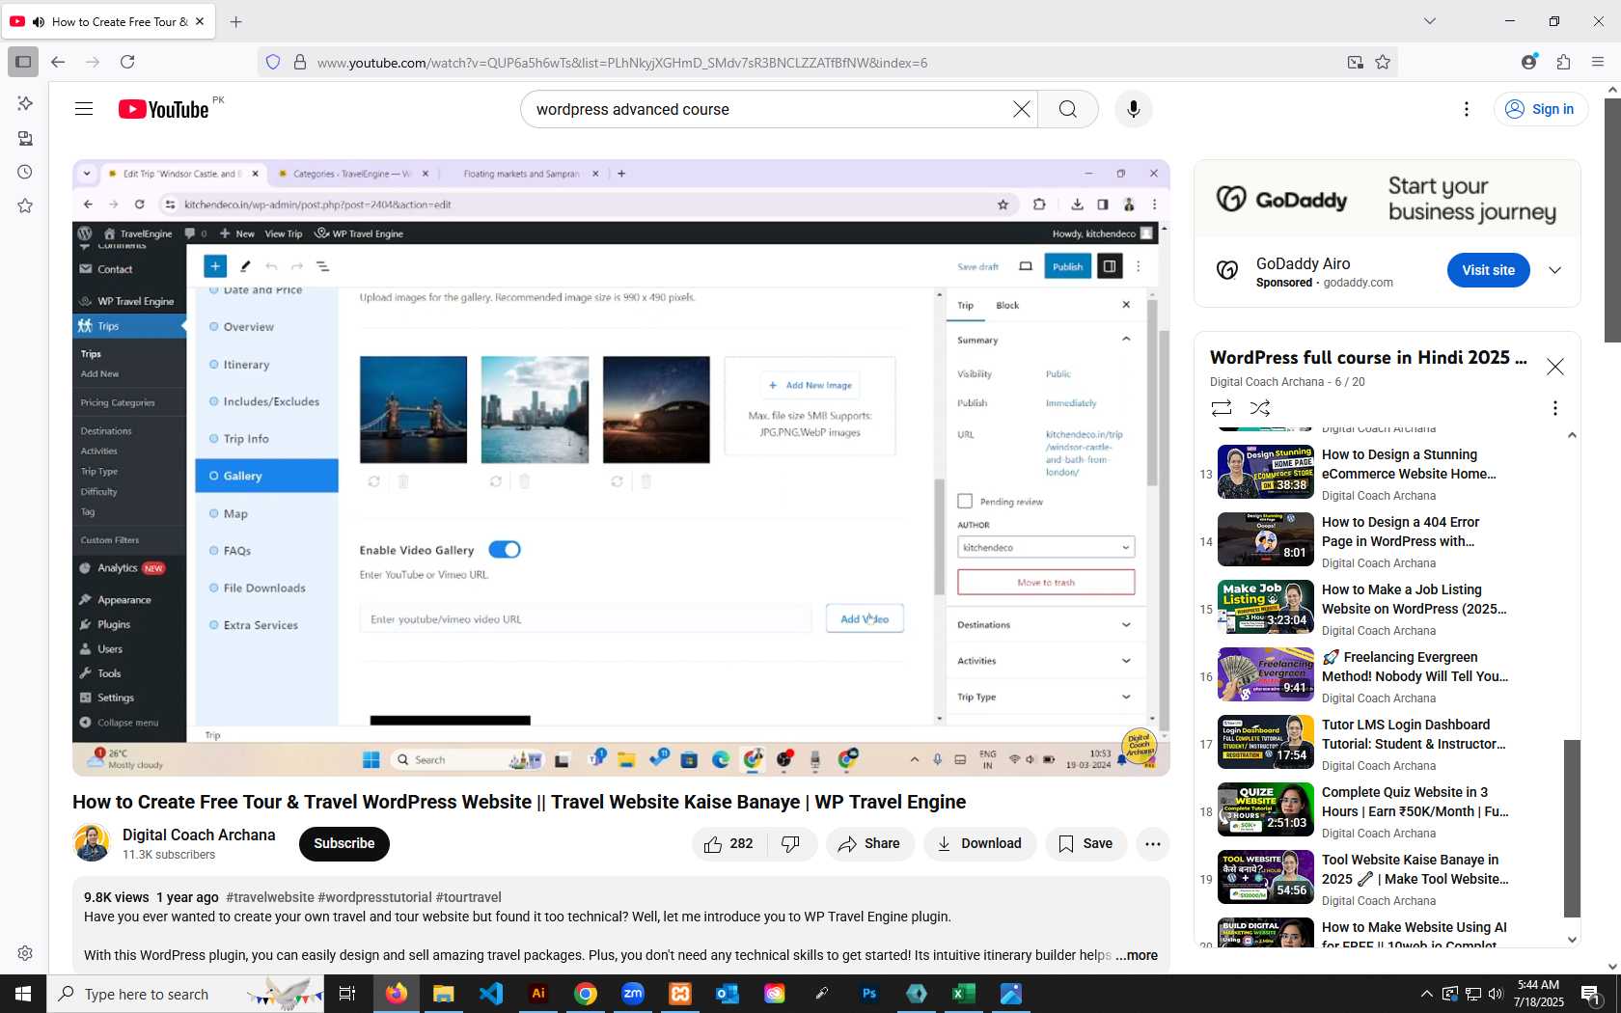Click the #tourtravel hashtag
This screenshot has width=1621, height=1013.
tap(468, 897)
